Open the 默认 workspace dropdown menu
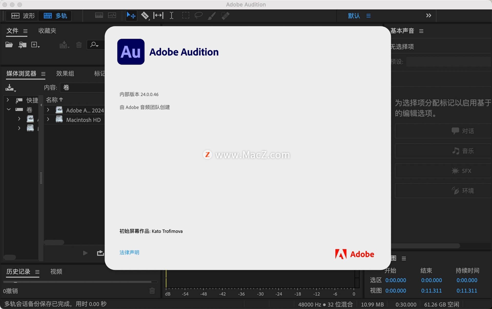Viewport: 492px width, 309px height. 354,16
